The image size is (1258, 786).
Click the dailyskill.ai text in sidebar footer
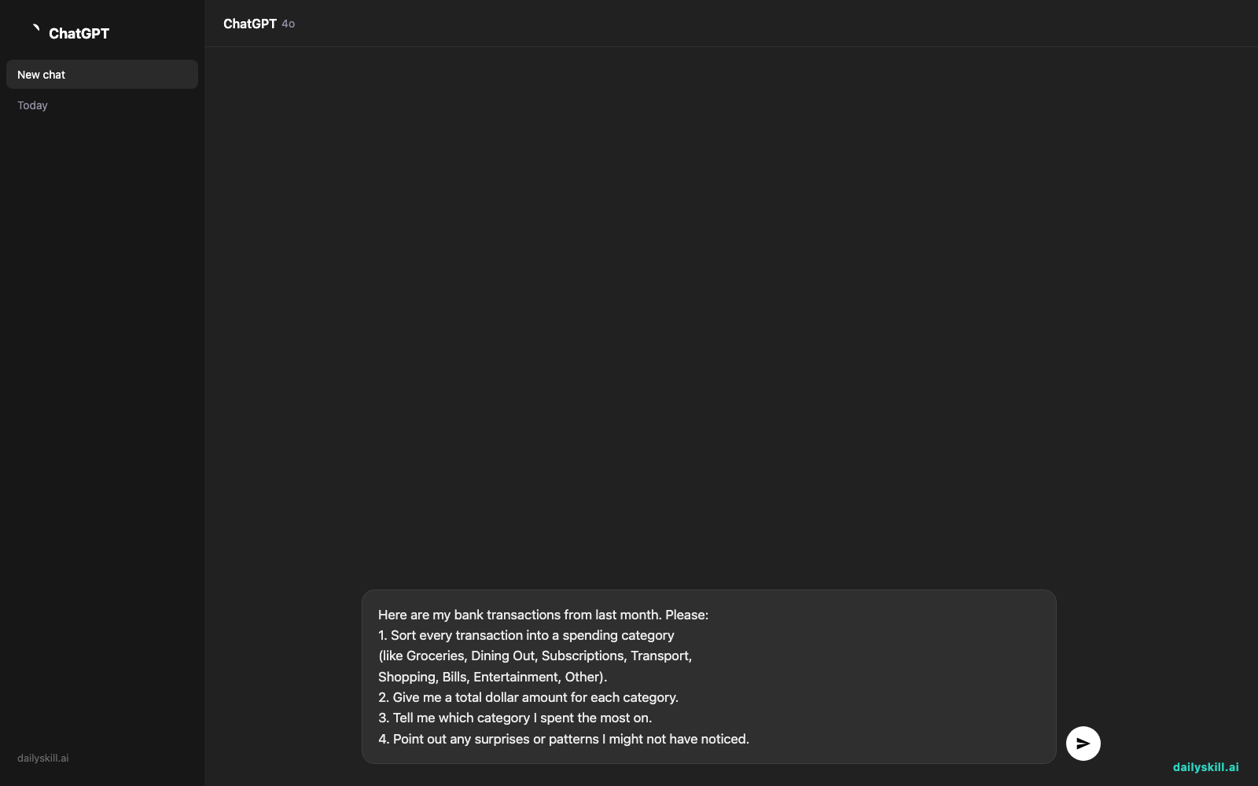pyautogui.click(x=43, y=758)
